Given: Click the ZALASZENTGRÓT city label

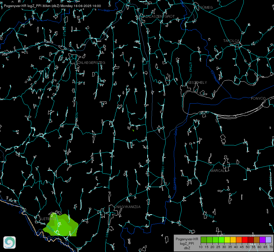Looking at the screenshot, I should [x=160, y=16].
